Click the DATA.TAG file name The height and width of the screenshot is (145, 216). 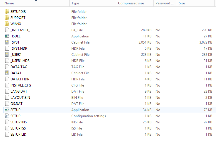[19, 67]
